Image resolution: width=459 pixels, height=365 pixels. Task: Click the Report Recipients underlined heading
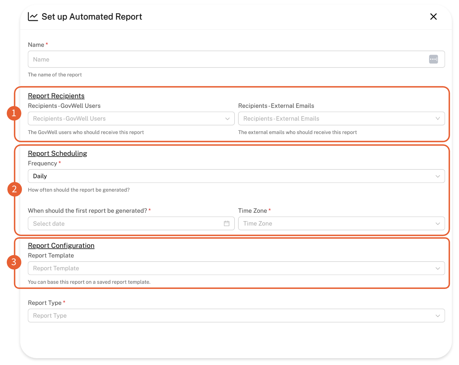pyautogui.click(x=56, y=96)
